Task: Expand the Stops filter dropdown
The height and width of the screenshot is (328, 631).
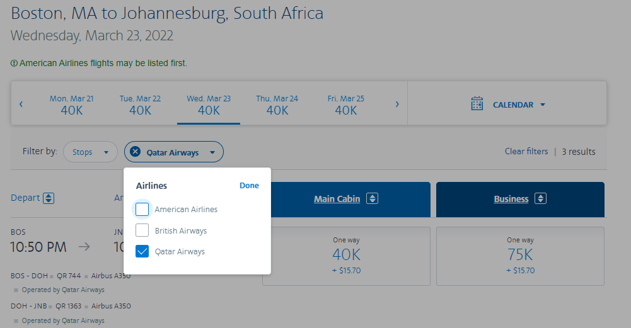Action: 90,152
